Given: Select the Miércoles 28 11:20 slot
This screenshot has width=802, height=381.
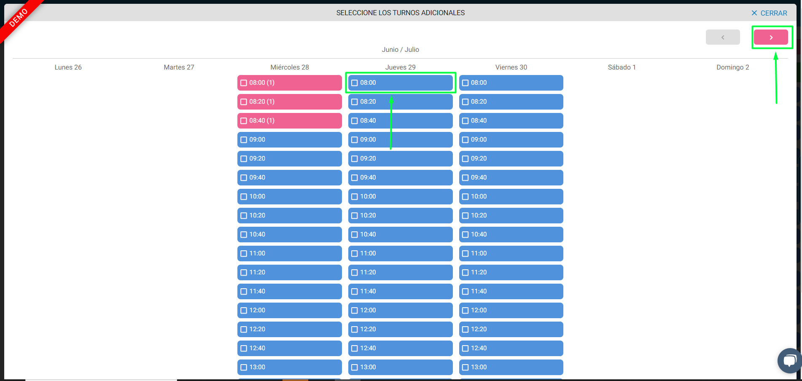Looking at the screenshot, I should [289, 272].
